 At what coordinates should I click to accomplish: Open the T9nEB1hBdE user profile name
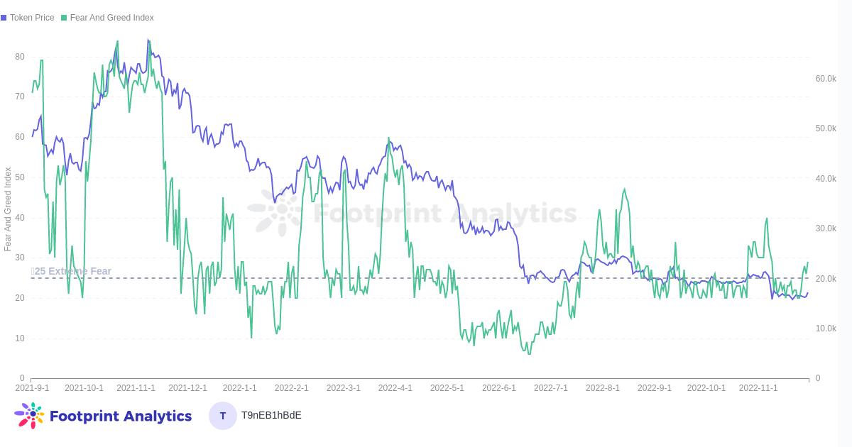[x=271, y=415]
